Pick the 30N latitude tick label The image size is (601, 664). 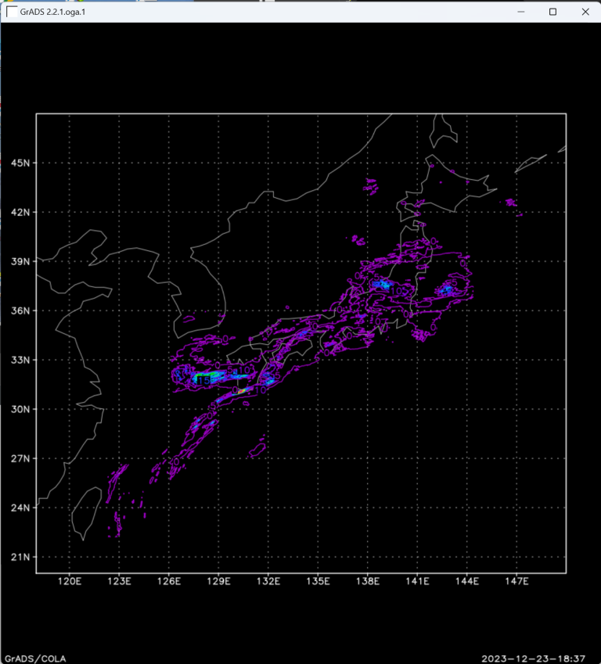pyautogui.click(x=21, y=409)
